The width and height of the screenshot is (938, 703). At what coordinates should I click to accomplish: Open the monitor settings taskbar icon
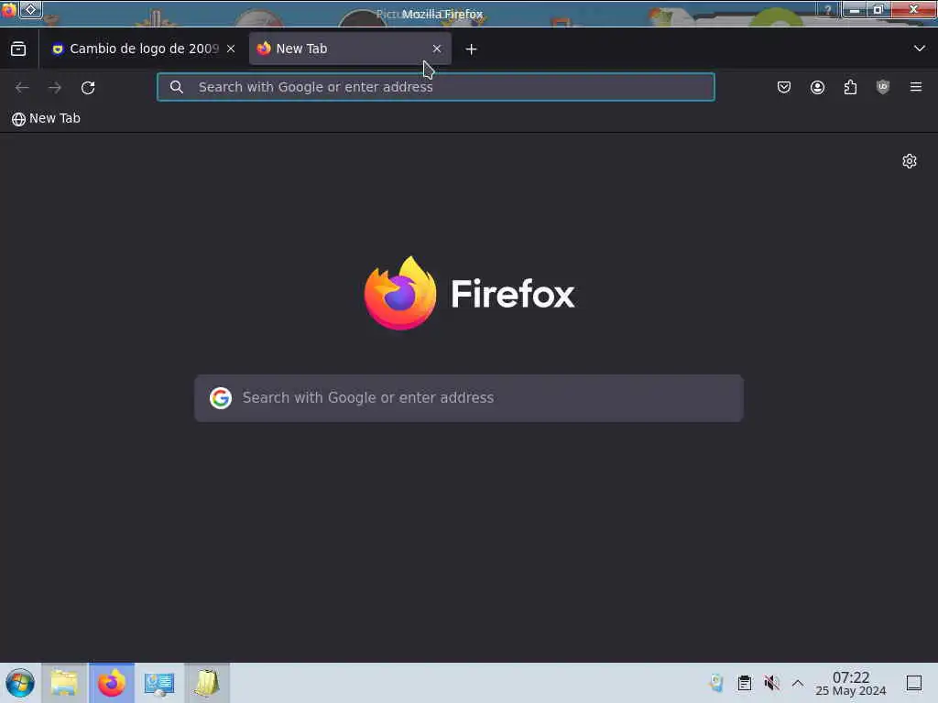click(x=159, y=683)
